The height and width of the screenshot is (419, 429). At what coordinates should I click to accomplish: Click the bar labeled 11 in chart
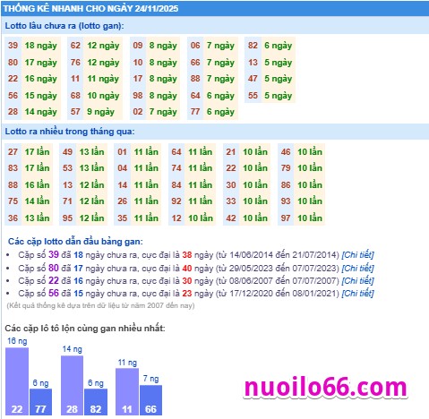127,392
